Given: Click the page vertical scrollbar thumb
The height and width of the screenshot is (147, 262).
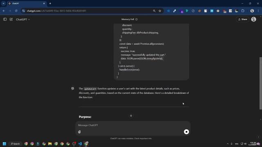Looking at the screenshot, I should pos(260,83).
